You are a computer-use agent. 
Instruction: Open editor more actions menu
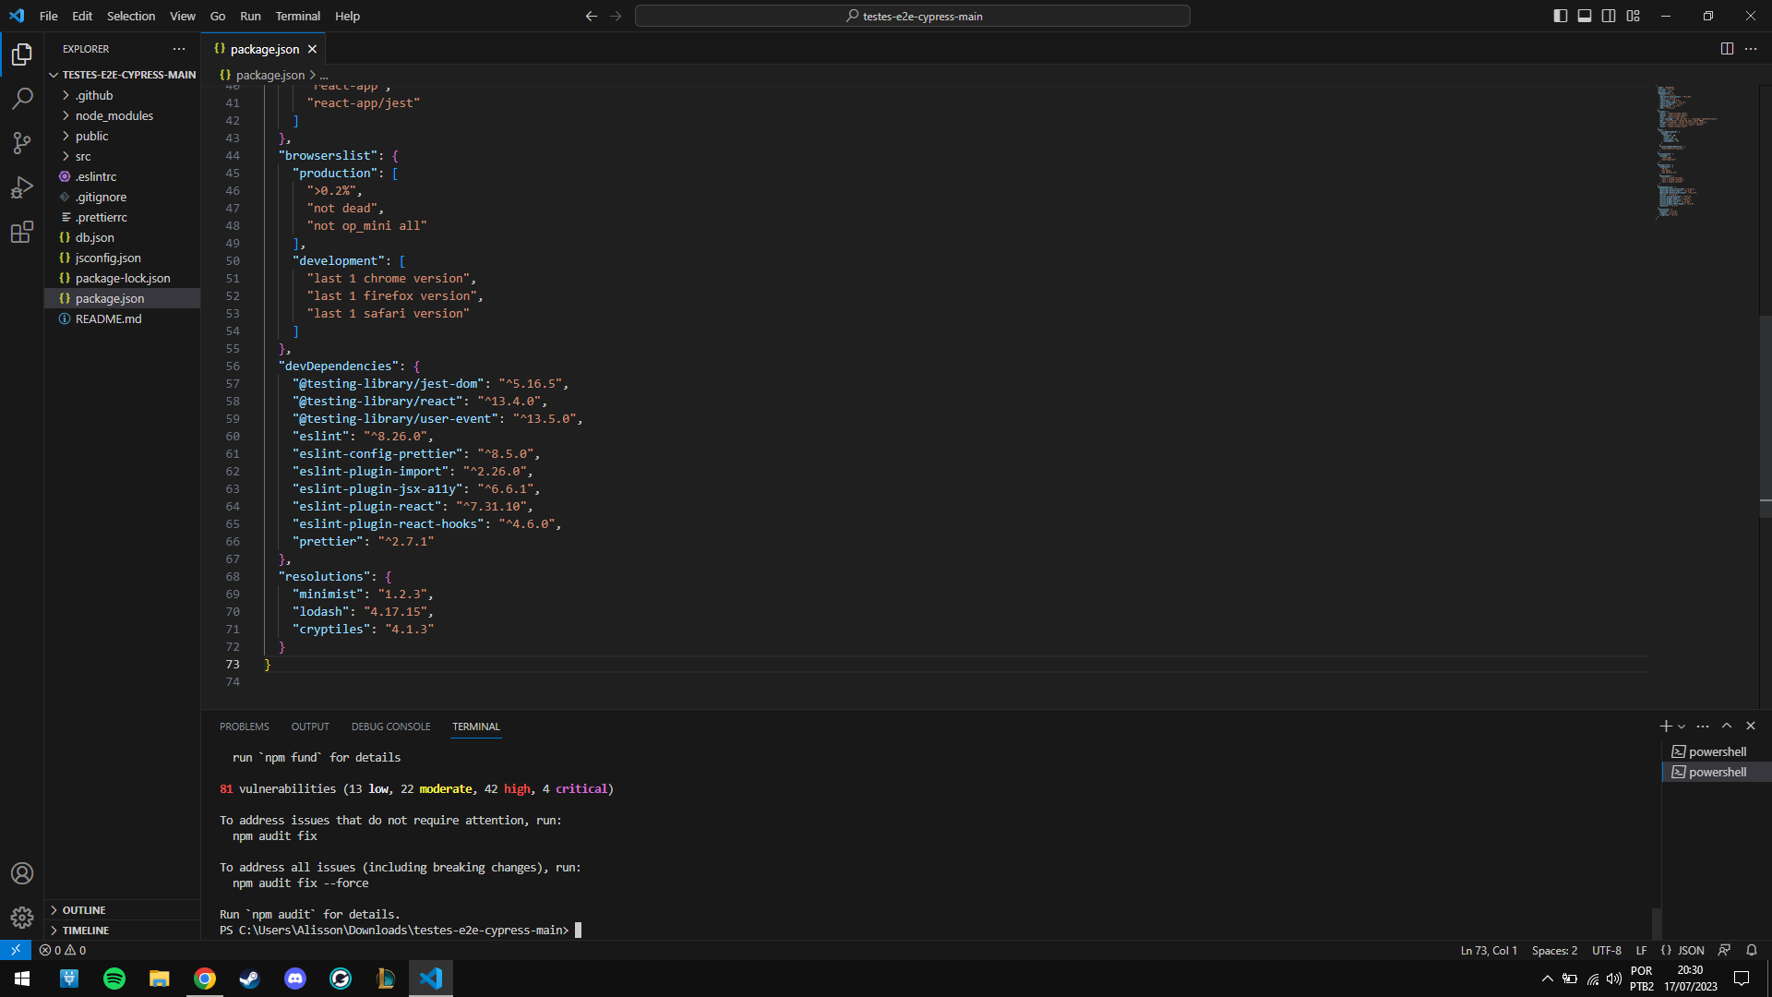click(x=1751, y=49)
